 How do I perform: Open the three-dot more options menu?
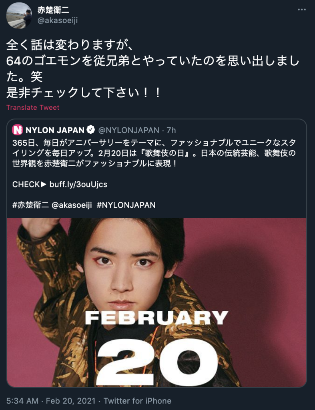coord(301,10)
